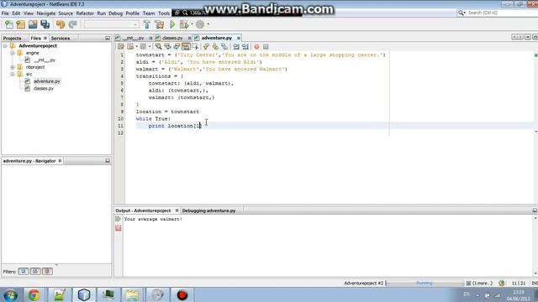This screenshot has height=302, width=538.
Task: Toggle the second Navigator filter button
Action: click(35, 272)
